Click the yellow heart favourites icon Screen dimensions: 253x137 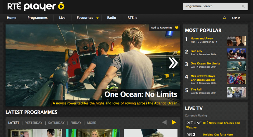pyautogui.click(x=177, y=28)
